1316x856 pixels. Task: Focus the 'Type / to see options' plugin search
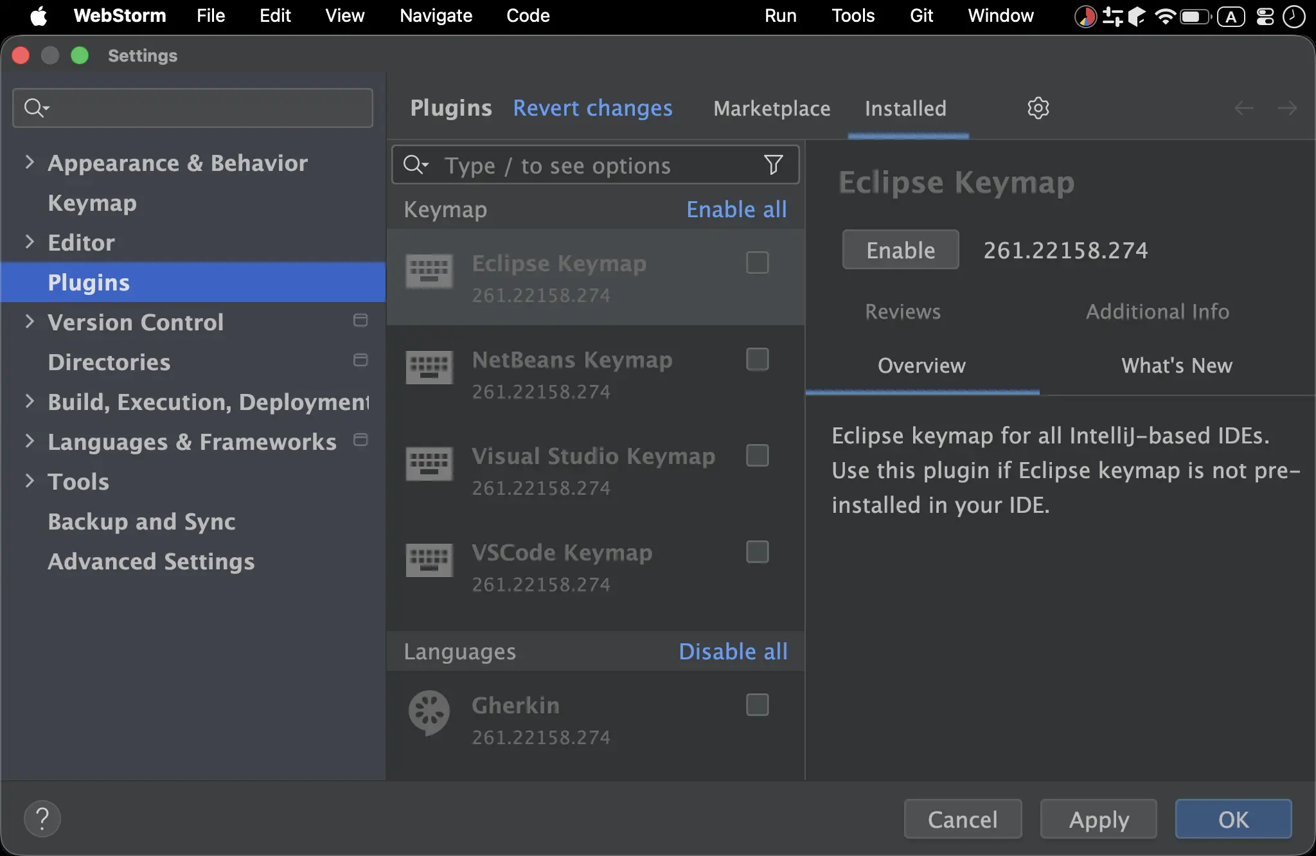(x=596, y=165)
